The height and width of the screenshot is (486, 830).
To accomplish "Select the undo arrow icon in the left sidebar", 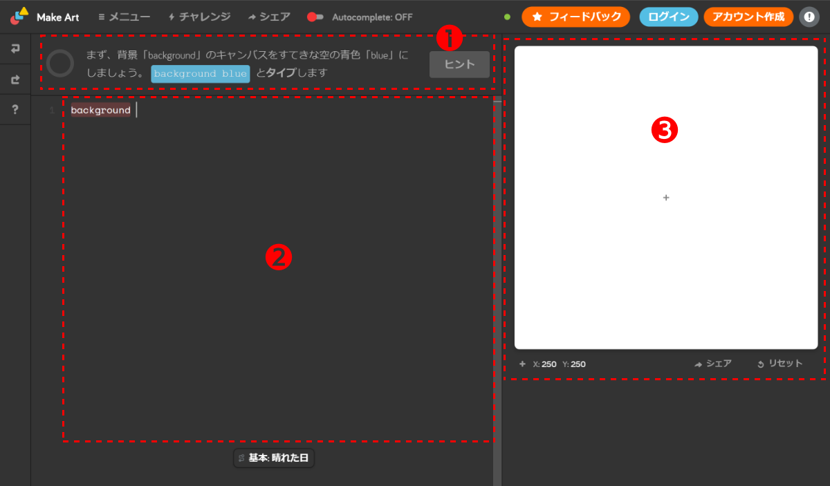I will [15, 48].
